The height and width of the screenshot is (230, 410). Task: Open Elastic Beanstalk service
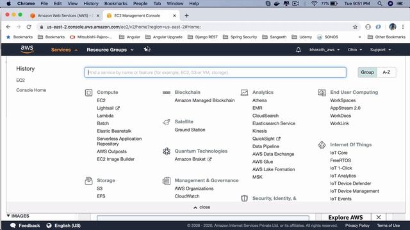coord(114,131)
